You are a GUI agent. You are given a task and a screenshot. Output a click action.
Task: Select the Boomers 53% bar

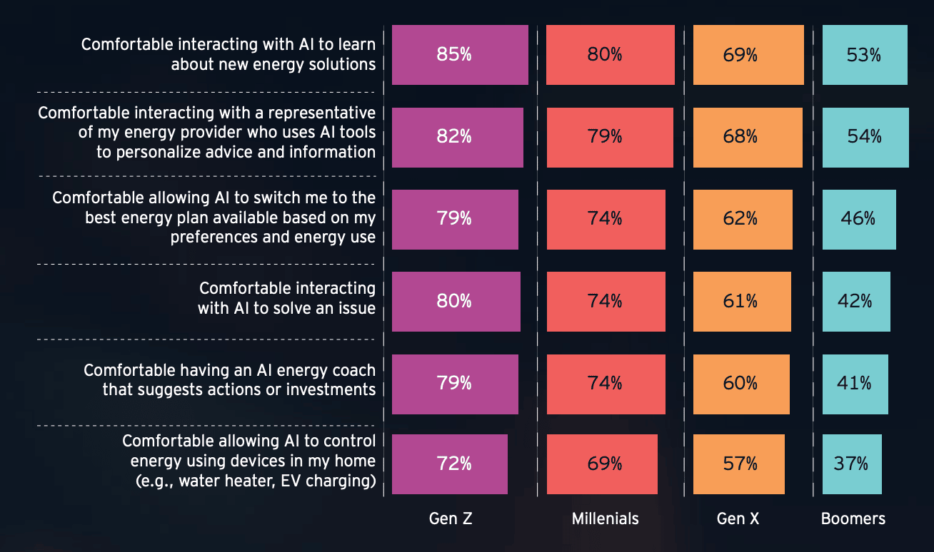pos(865,55)
